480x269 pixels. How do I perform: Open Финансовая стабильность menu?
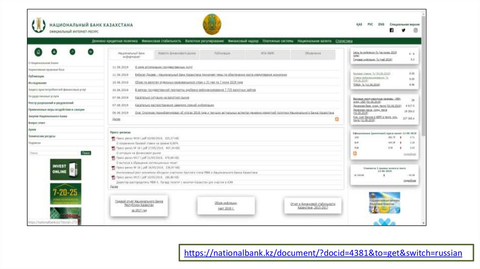coord(161,41)
